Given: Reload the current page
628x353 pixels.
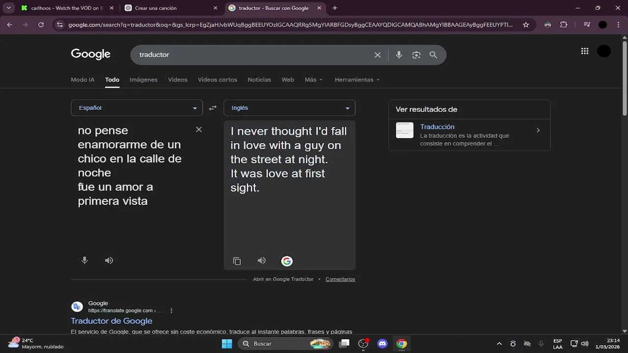Looking at the screenshot, I should [41, 25].
